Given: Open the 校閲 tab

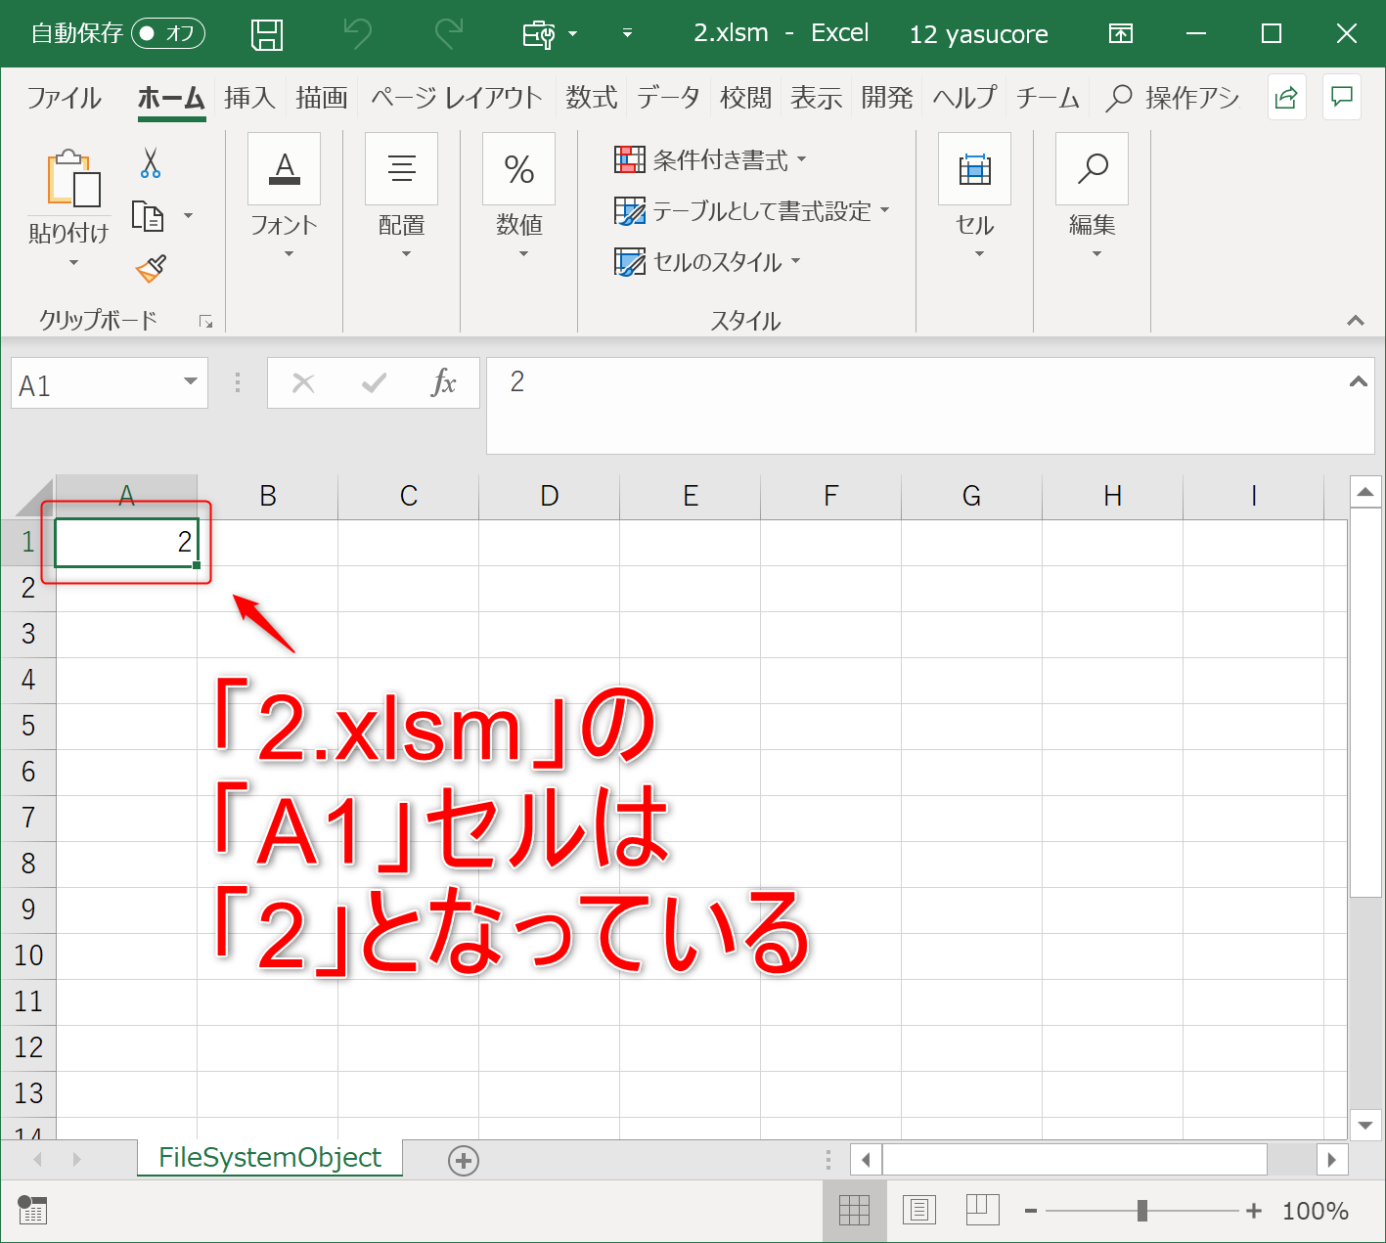Looking at the screenshot, I should (745, 98).
